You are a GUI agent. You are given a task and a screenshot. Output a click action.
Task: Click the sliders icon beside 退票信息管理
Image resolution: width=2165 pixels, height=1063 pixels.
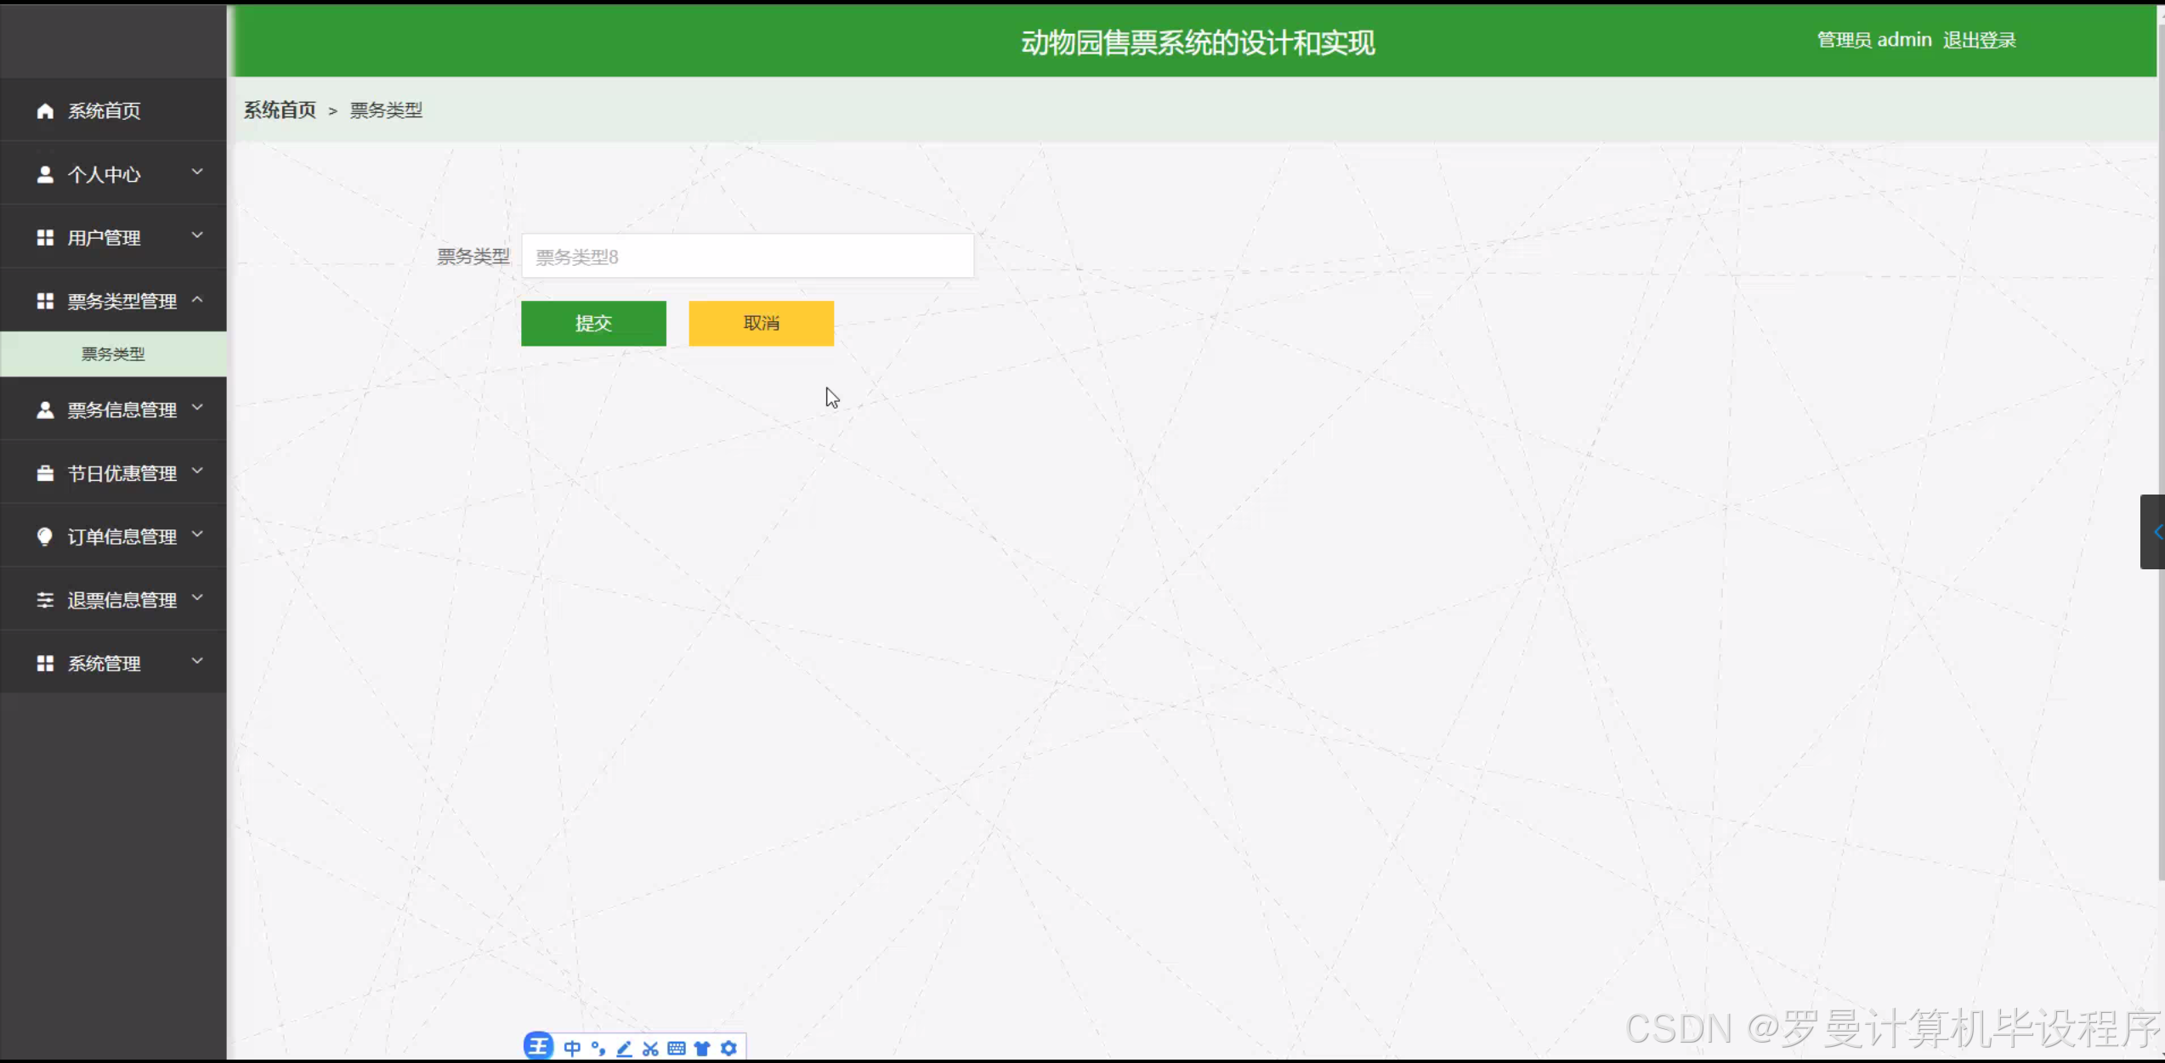coord(45,601)
